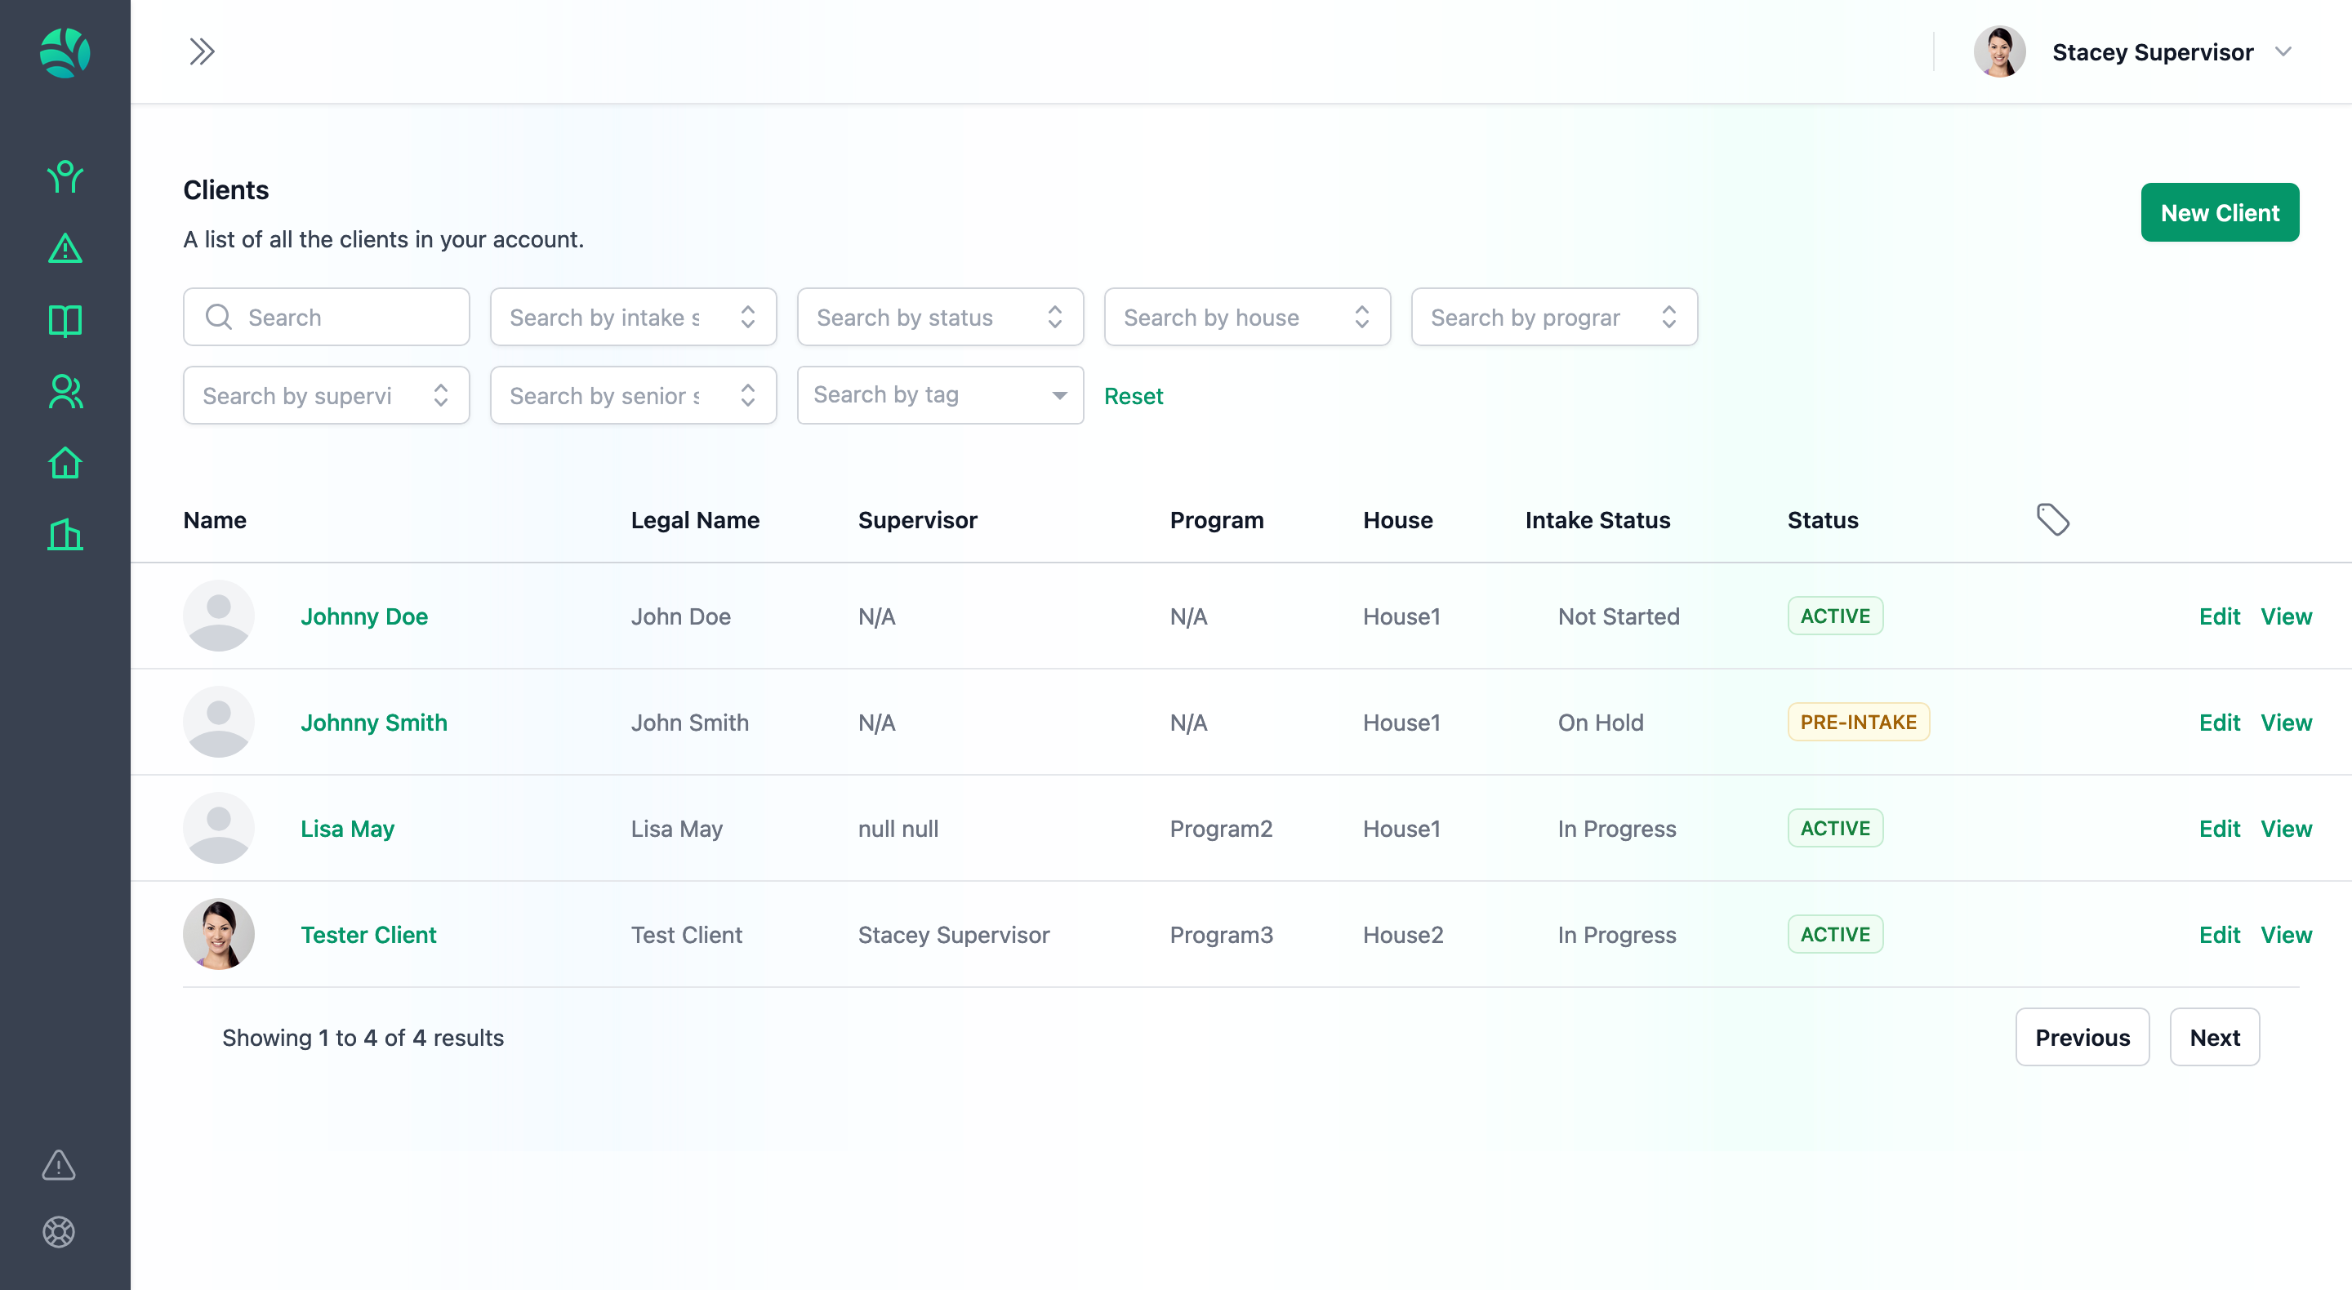The width and height of the screenshot is (2352, 1290).
Task: Open Search by tag dropdown
Action: tap(939, 395)
